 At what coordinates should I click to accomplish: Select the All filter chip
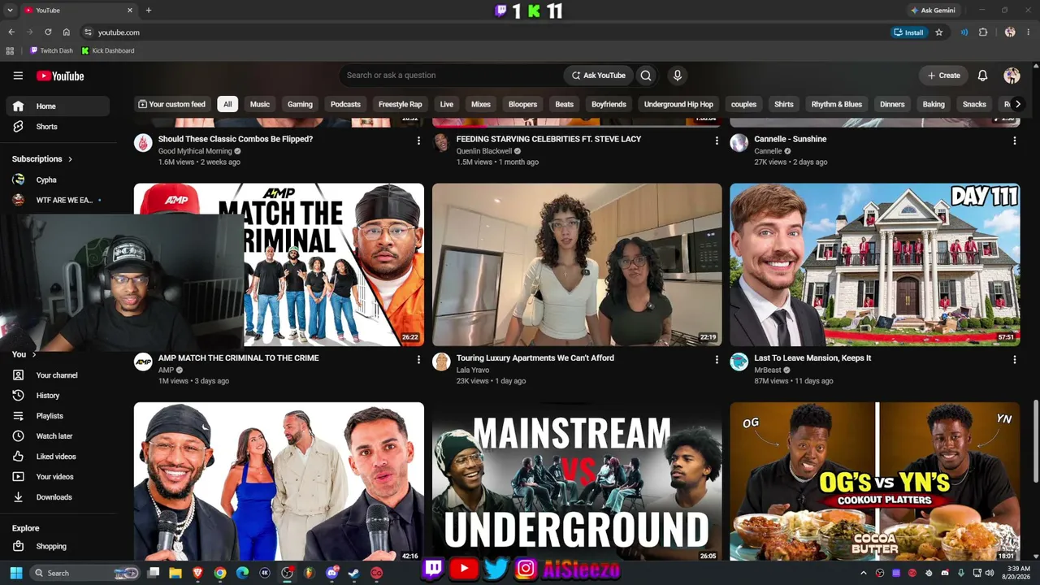click(x=227, y=104)
